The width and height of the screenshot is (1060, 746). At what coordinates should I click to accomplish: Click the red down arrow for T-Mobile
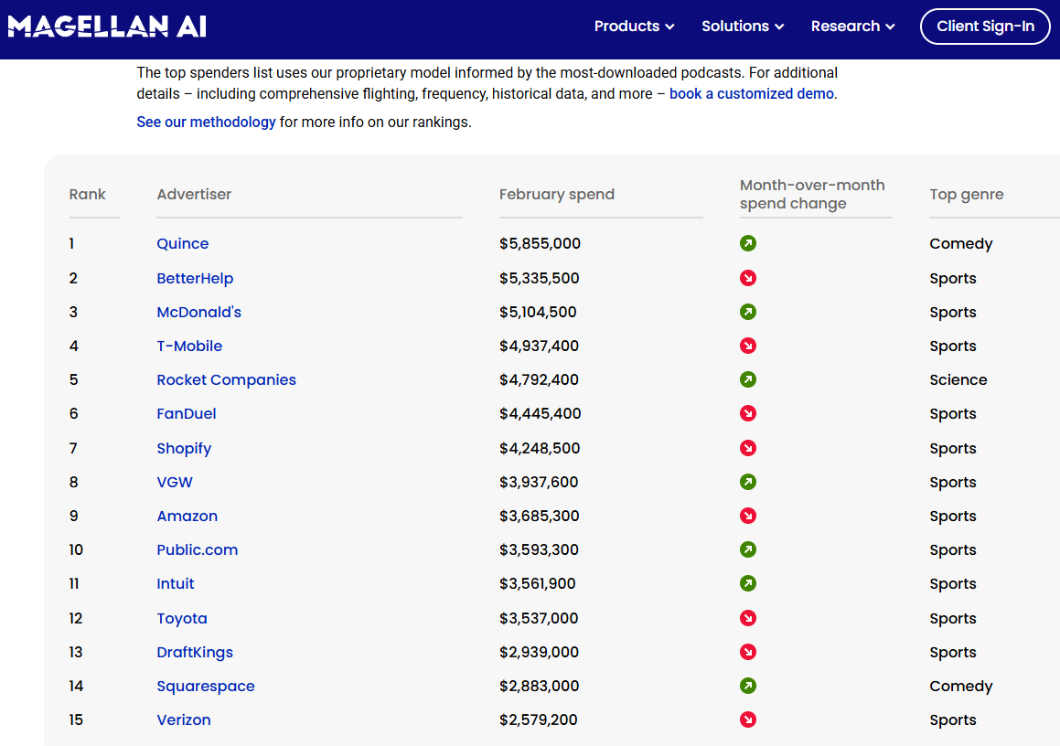tap(748, 346)
